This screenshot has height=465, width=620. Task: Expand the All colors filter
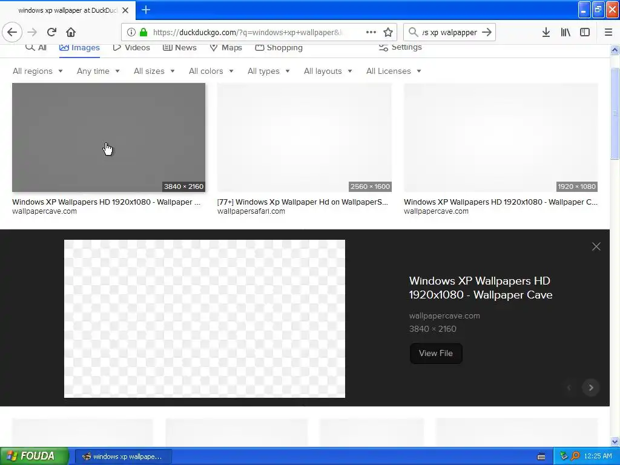click(x=211, y=71)
